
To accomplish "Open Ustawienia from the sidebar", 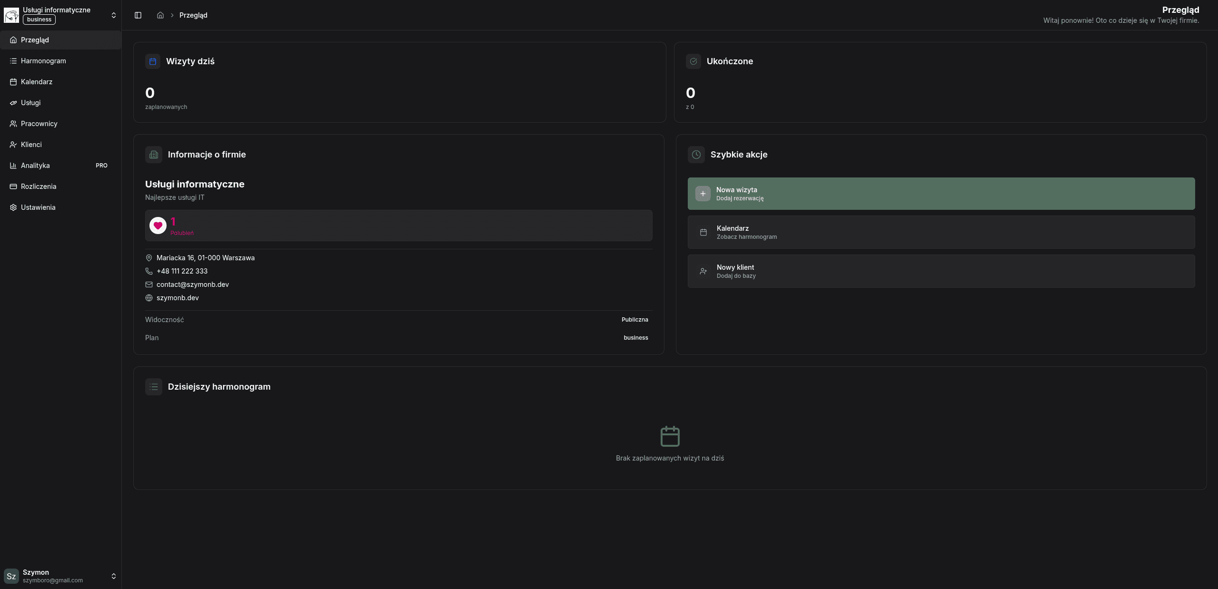I will click(38, 207).
